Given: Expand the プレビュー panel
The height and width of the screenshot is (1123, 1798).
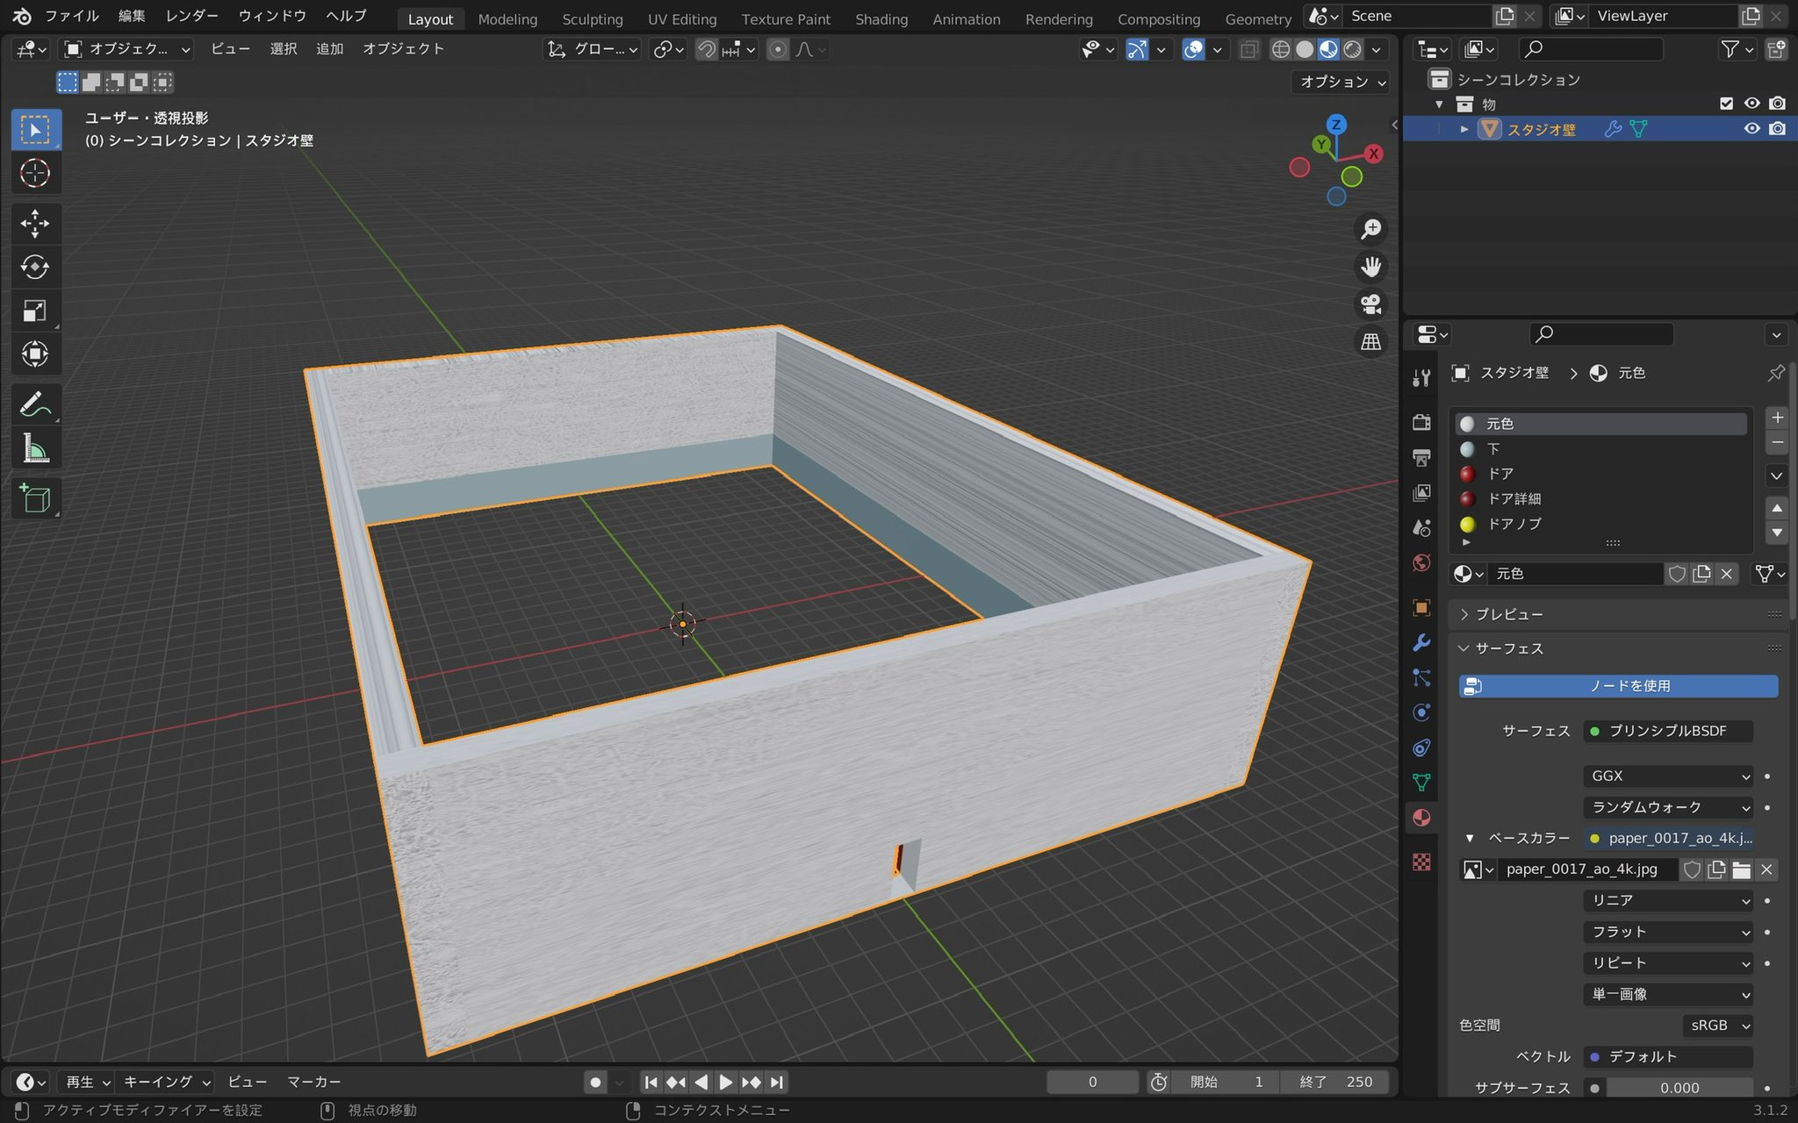Looking at the screenshot, I should pyautogui.click(x=1508, y=614).
